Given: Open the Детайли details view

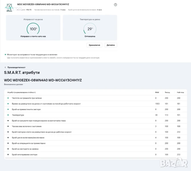Looking at the screenshot, I should click(111, 45).
